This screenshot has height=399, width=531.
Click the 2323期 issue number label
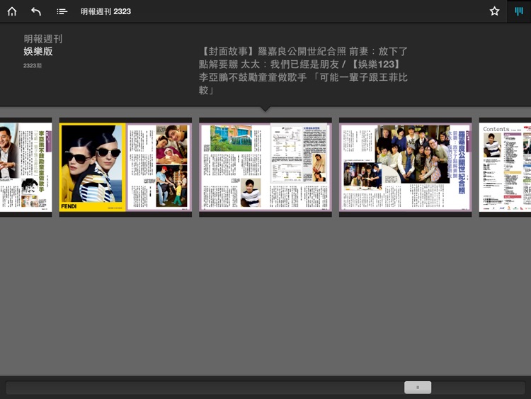(x=33, y=65)
